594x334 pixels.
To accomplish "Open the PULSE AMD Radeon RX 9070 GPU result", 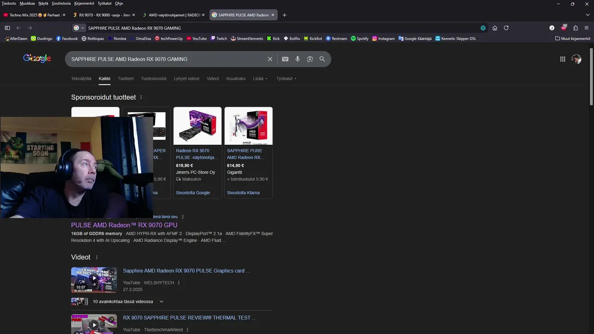I will pyautogui.click(x=124, y=225).
